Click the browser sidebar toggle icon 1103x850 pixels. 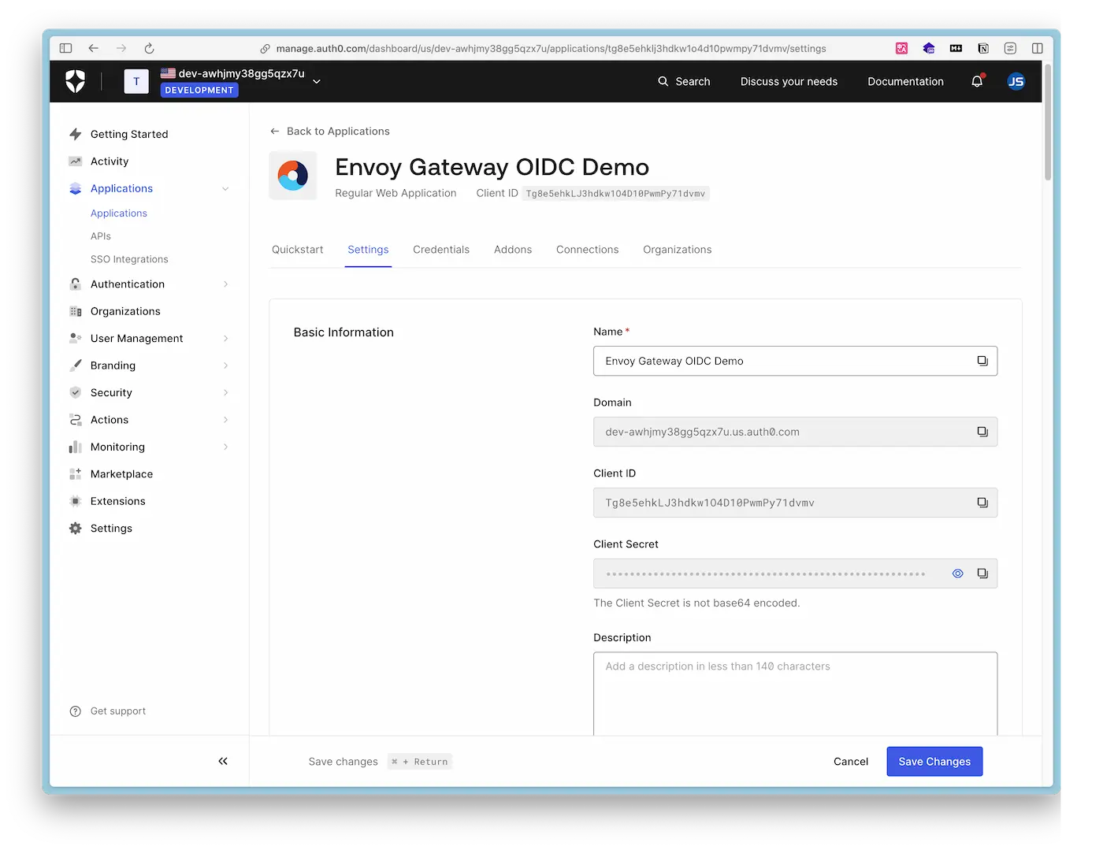(x=66, y=48)
